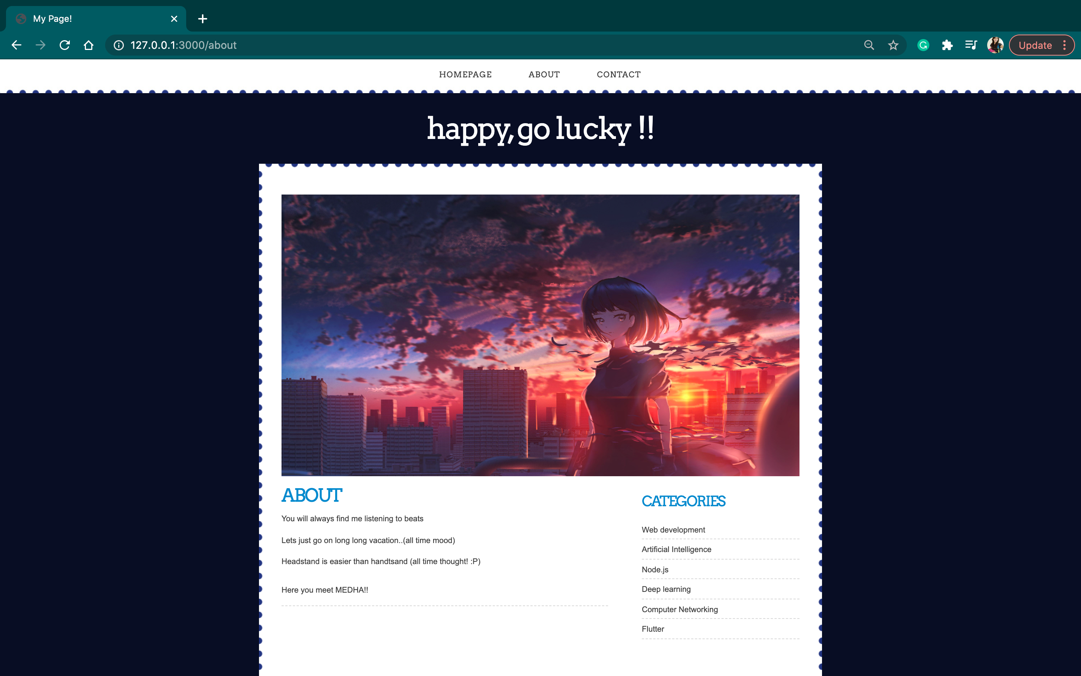Open the Node.js category
The height and width of the screenshot is (676, 1081).
click(655, 570)
